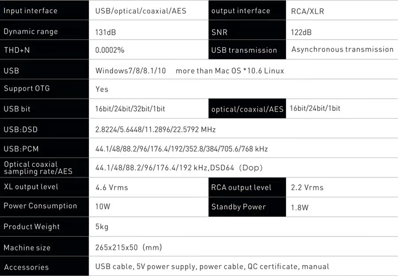Select the 131dB value

tap(106, 32)
